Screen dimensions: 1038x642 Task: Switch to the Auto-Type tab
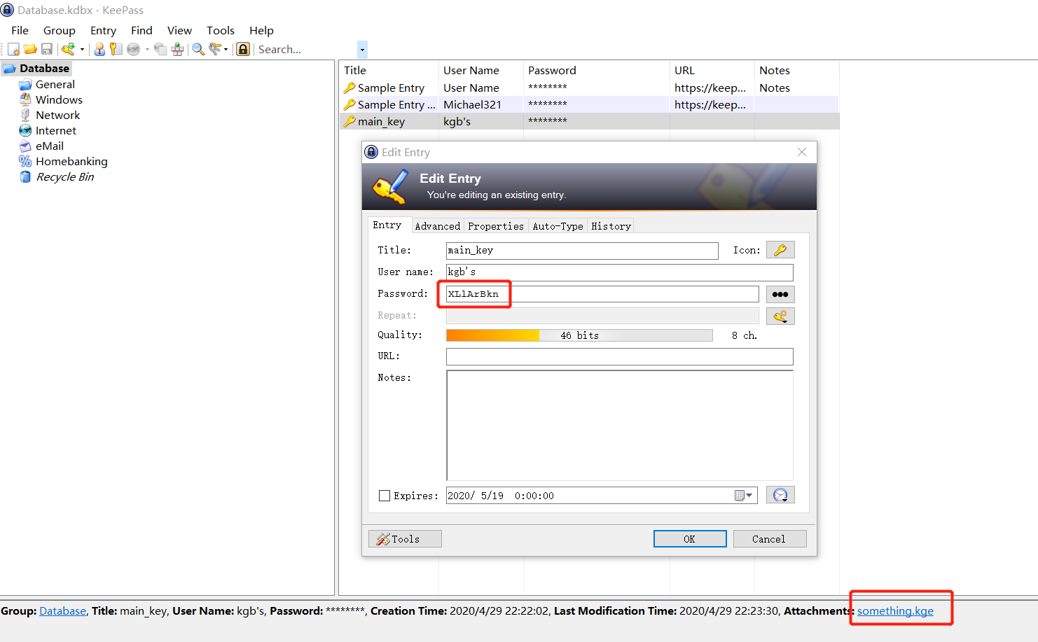(558, 226)
